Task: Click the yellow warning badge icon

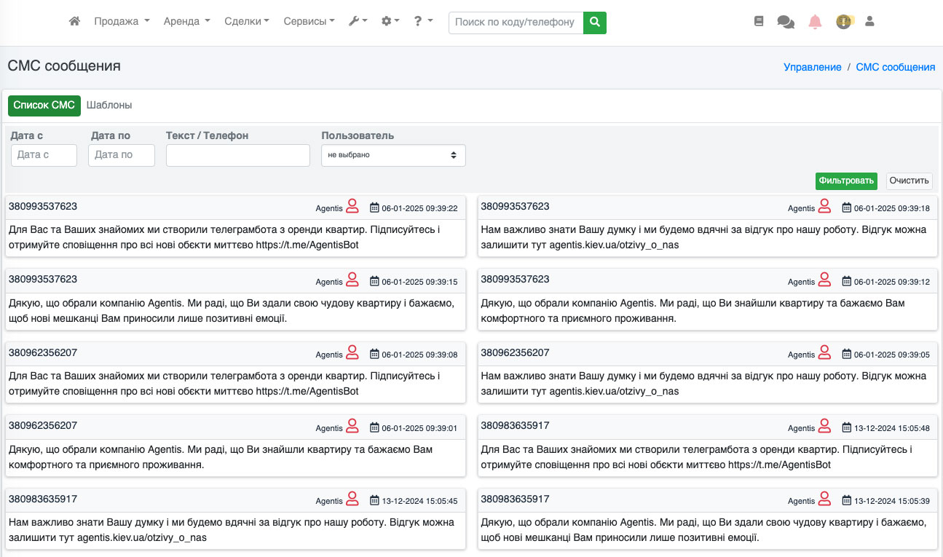Action: [843, 22]
